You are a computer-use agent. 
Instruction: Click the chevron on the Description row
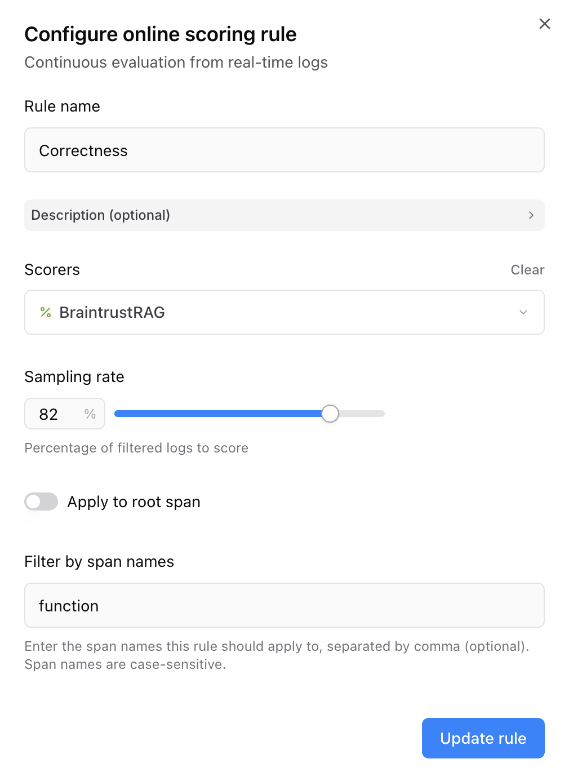pyautogui.click(x=530, y=215)
